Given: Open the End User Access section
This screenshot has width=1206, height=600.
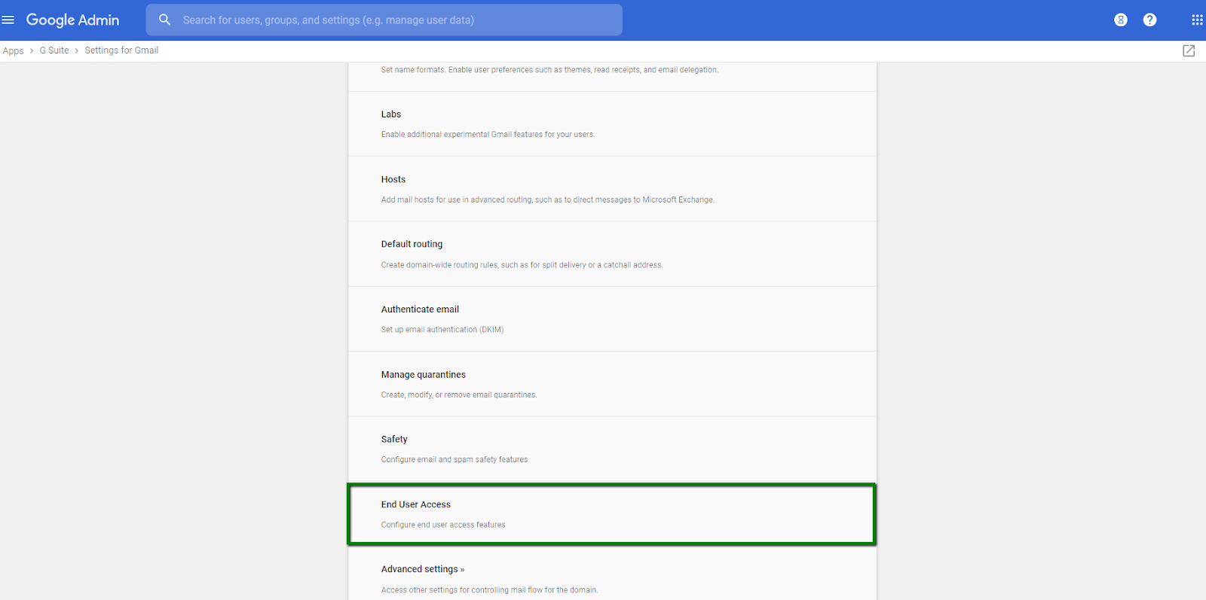Looking at the screenshot, I should [x=611, y=514].
